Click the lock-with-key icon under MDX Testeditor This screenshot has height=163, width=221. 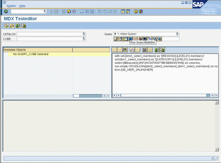click(x=12, y=26)
